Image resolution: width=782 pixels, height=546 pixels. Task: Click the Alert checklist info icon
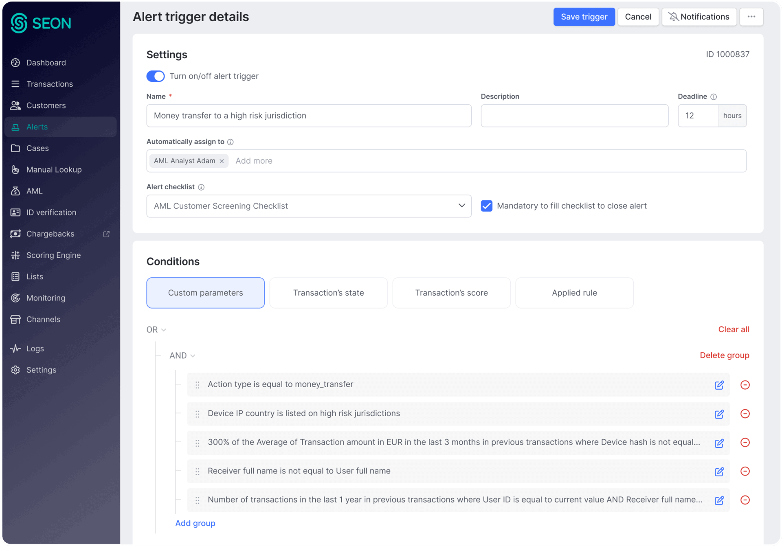coord(201,187)
